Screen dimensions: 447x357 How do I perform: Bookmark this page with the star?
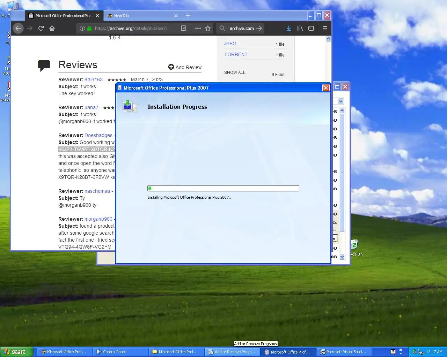pyautogui.click(x=208, y=28)
